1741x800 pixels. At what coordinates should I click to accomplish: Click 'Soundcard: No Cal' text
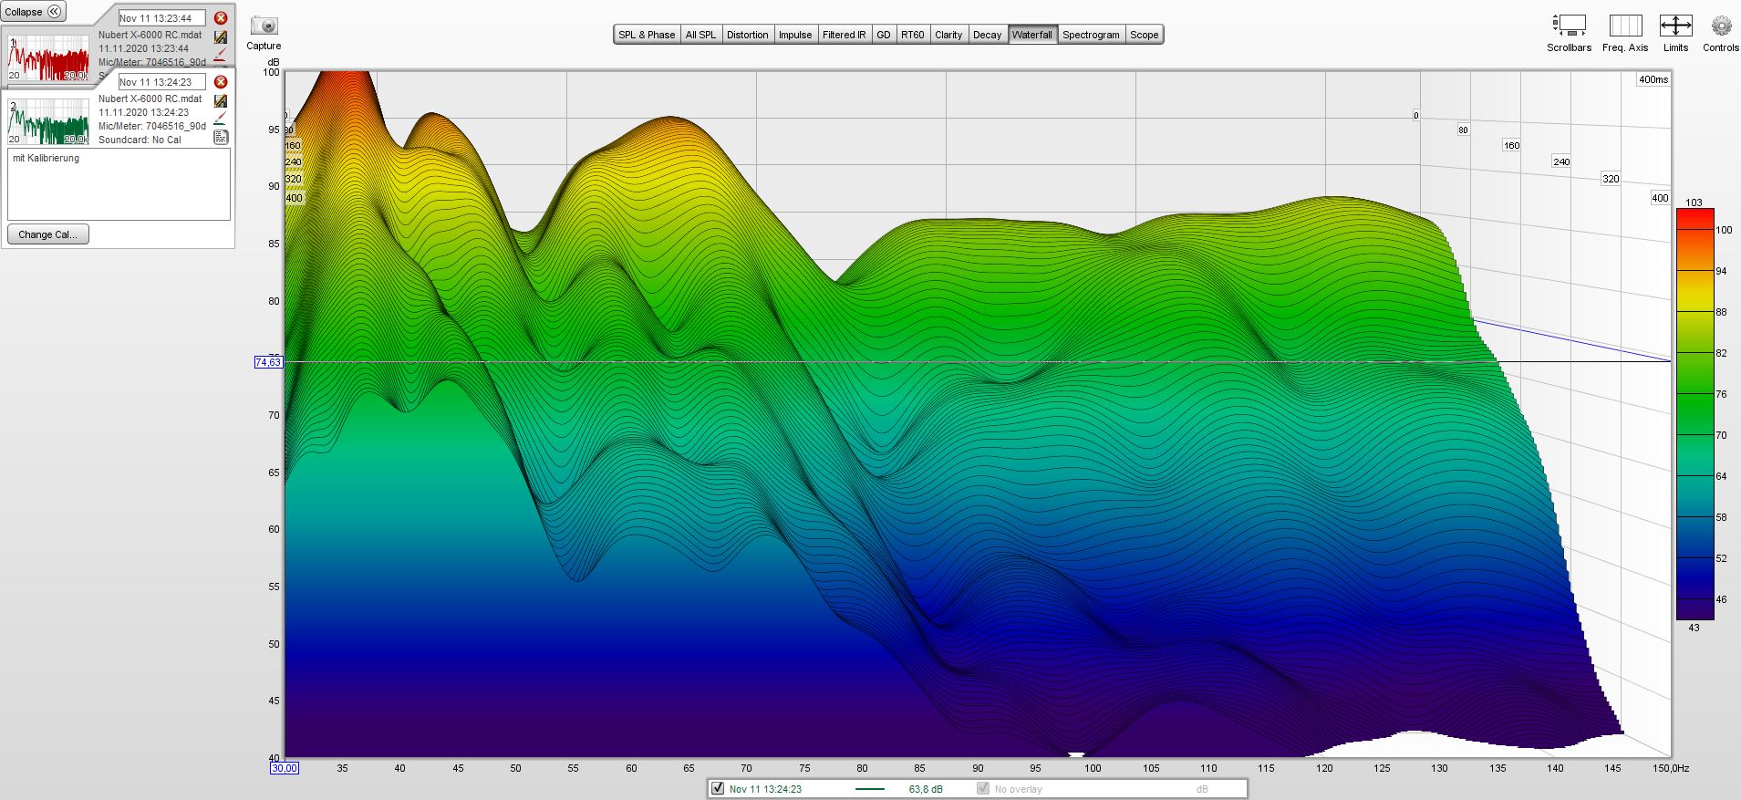tap(140, 140)
